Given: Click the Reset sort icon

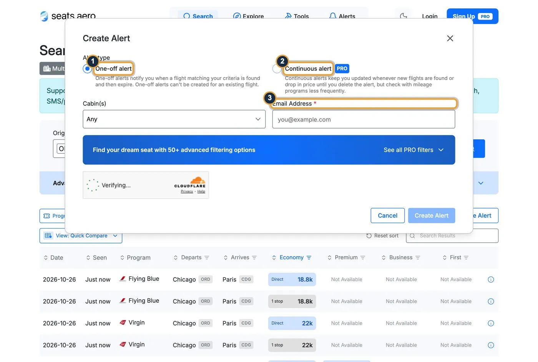Looking at the screenshot, I should 369,236.
